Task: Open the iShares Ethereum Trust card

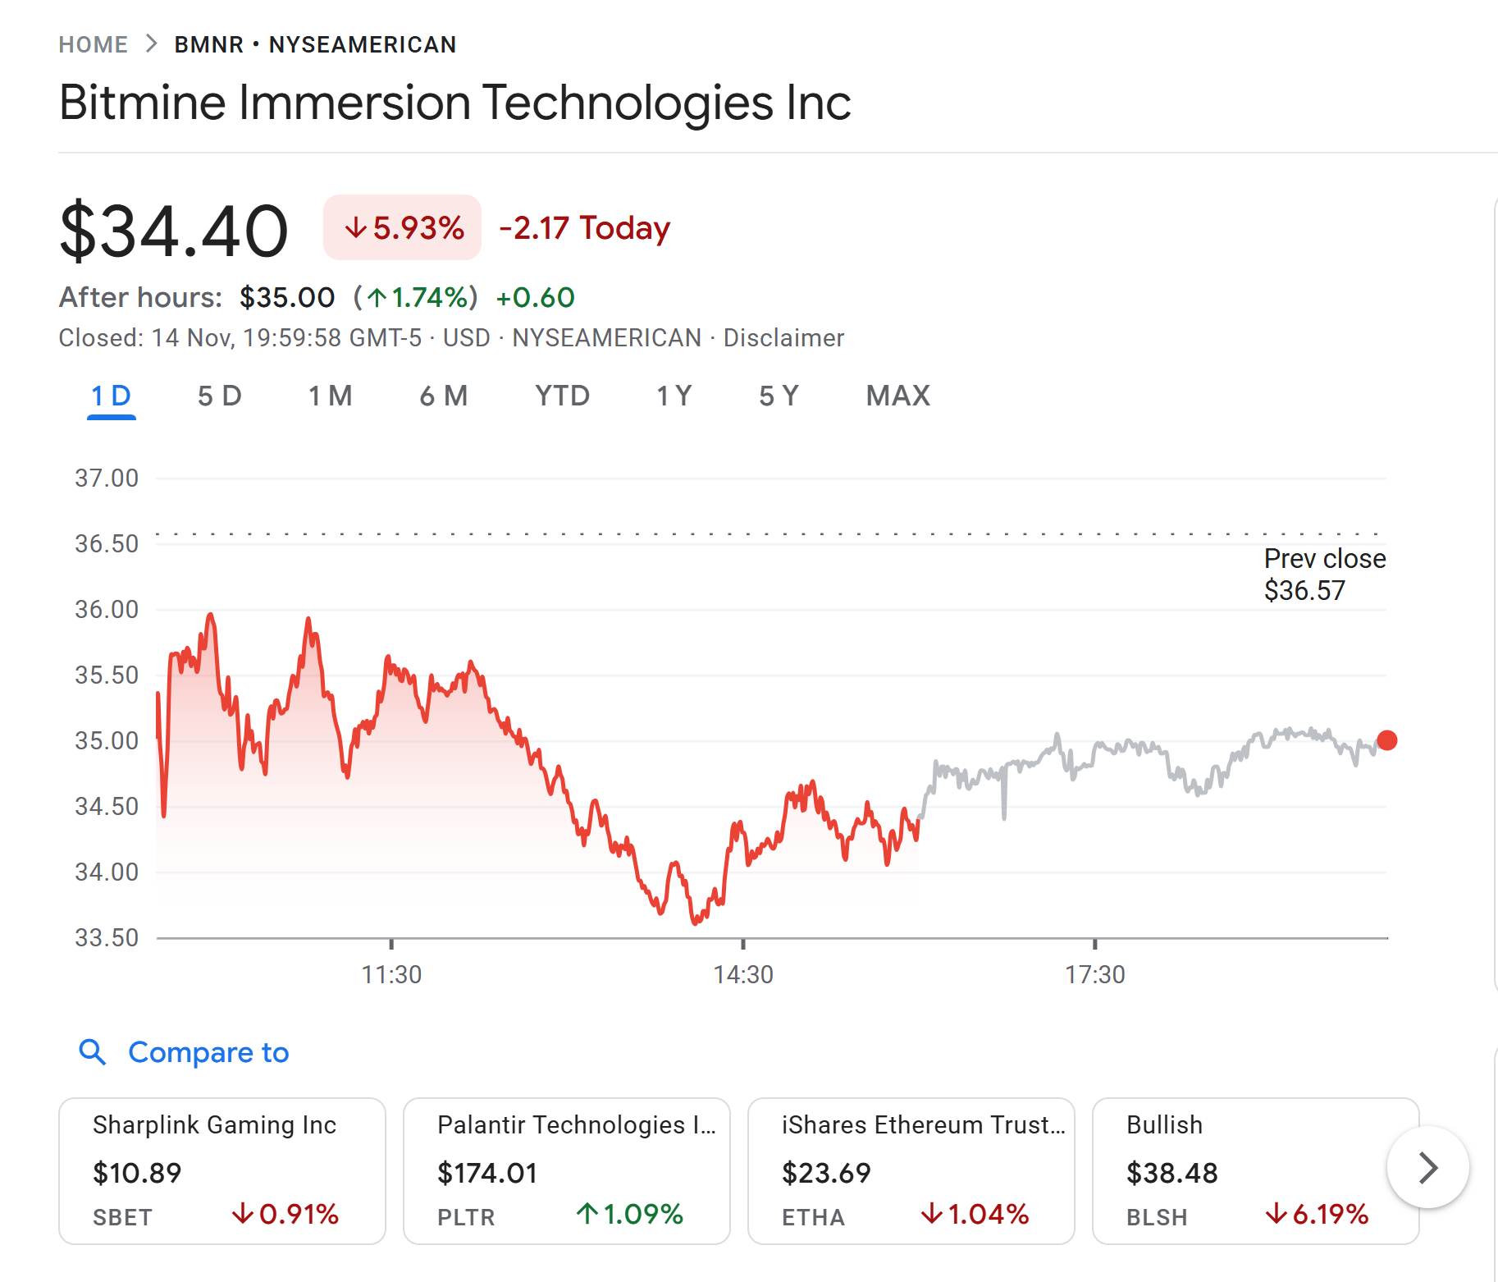Action: [911, 1172]
